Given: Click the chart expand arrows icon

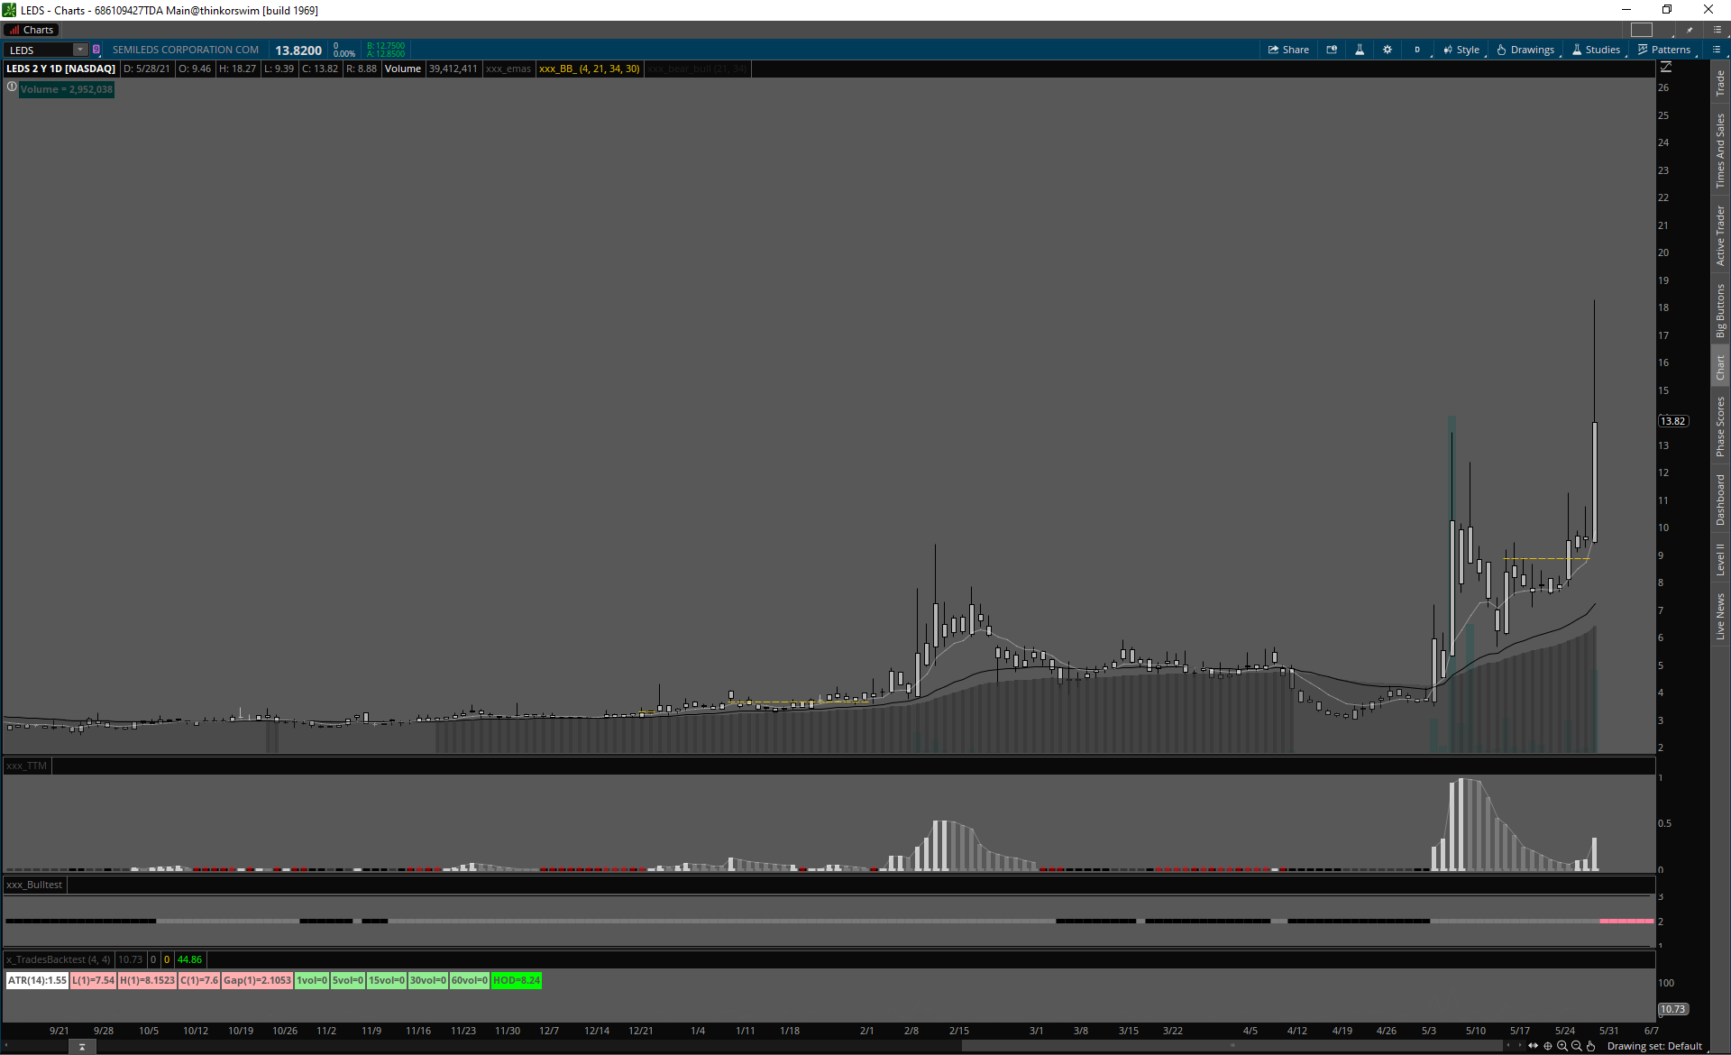Looking at the screenshot, I should coord(1534,1046).
